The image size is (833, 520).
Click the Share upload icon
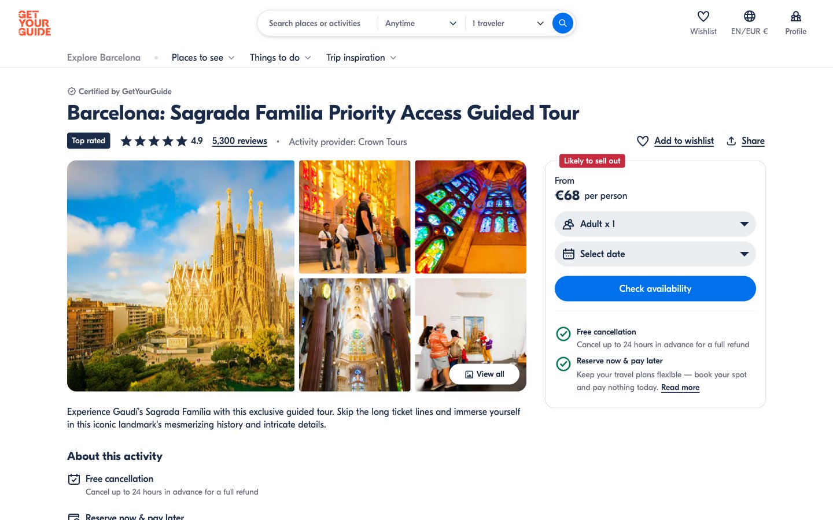pyautogui.click(x=731, y=141)
